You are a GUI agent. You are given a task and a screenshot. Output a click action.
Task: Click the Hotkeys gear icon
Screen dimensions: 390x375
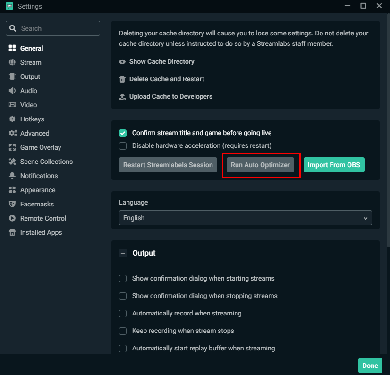point(12,119)
